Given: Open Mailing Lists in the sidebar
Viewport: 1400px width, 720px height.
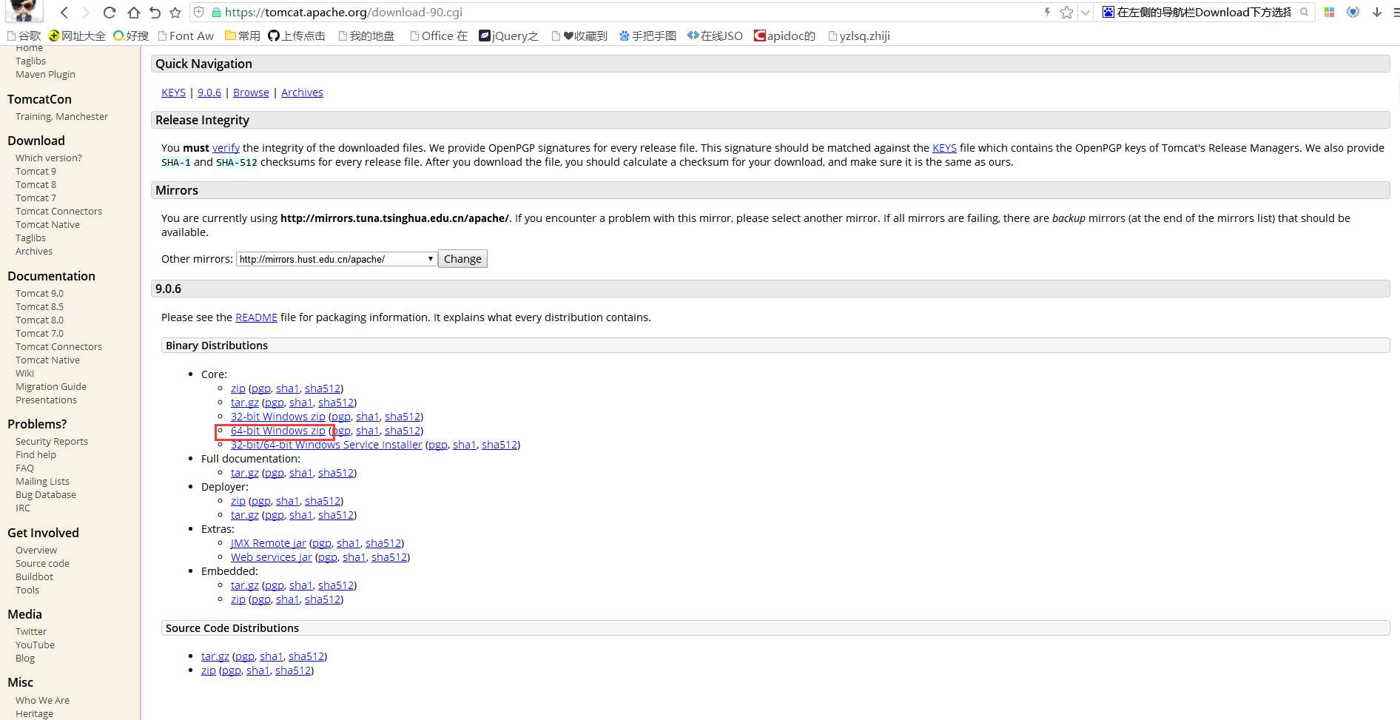Looking at the screenshot, I should [42, 481].
